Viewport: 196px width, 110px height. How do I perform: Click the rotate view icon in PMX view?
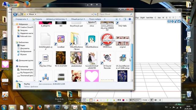coord(179,21)
